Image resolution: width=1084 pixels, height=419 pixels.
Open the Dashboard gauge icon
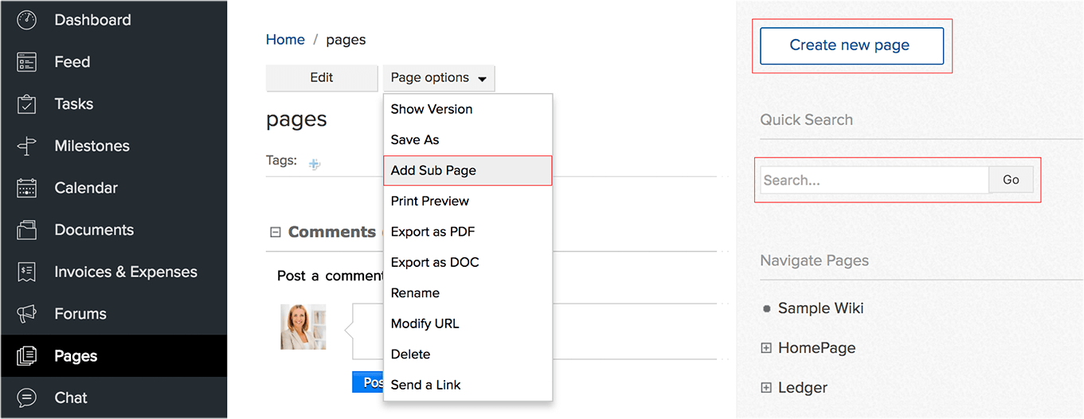(x=27, y=20)
